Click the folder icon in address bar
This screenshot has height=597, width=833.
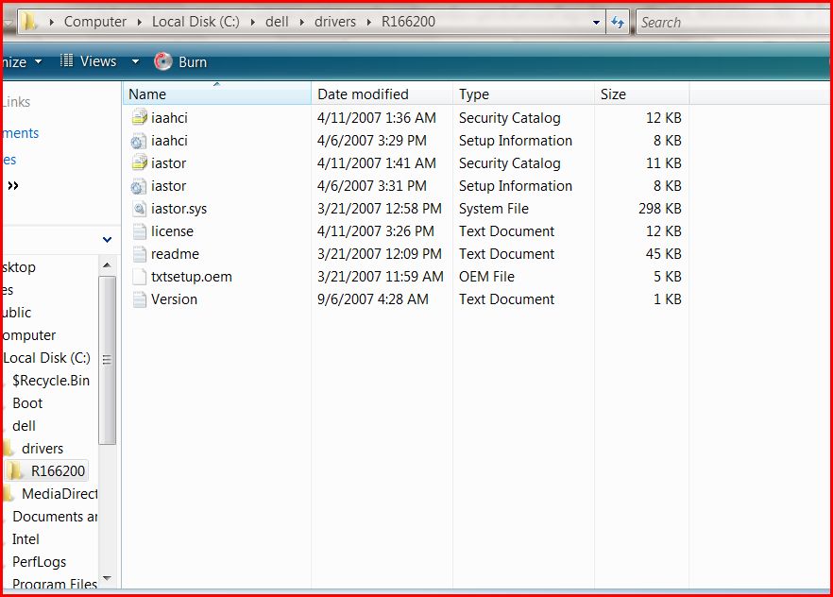[29, 21]
